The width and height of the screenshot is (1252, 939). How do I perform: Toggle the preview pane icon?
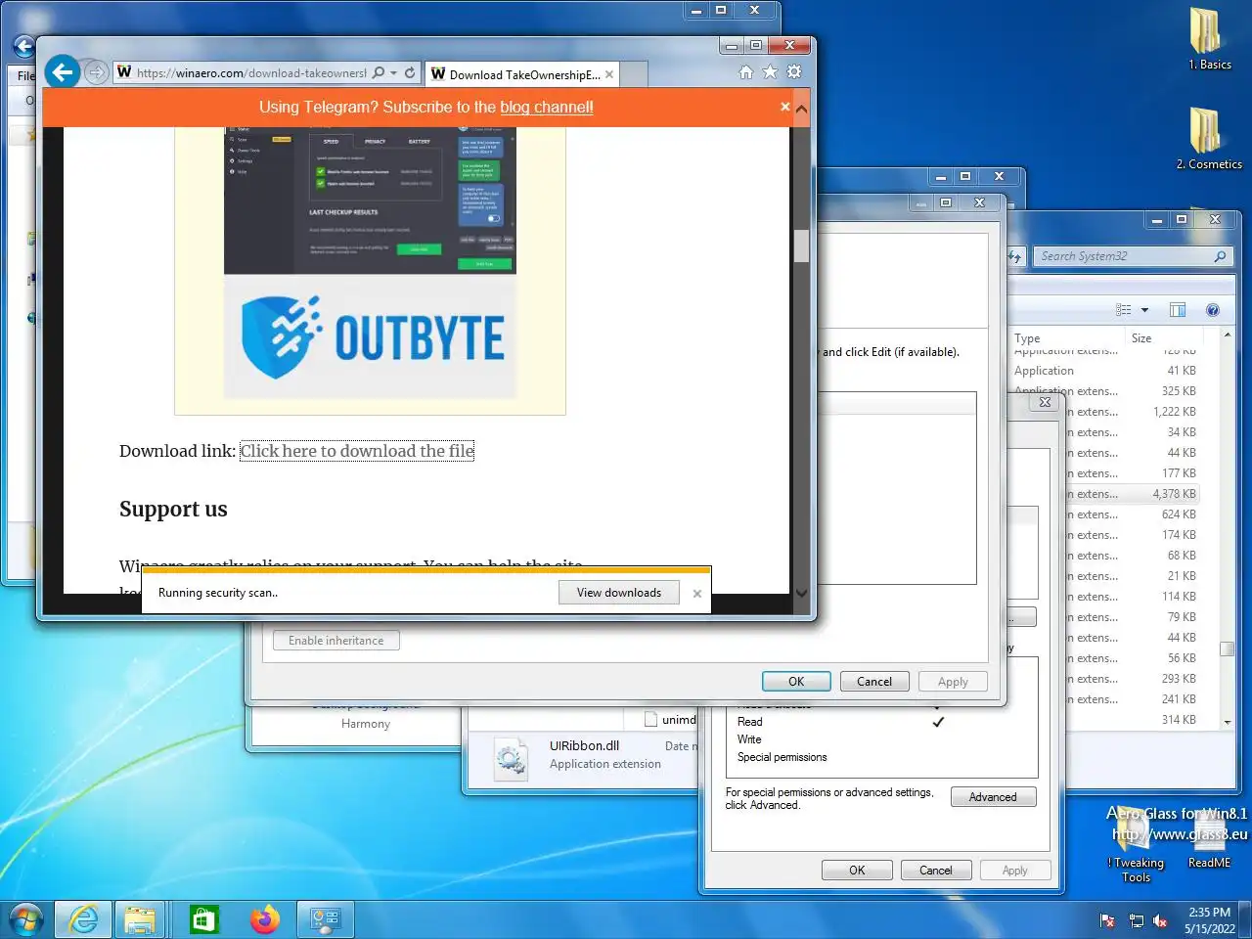pos(1178,310)
